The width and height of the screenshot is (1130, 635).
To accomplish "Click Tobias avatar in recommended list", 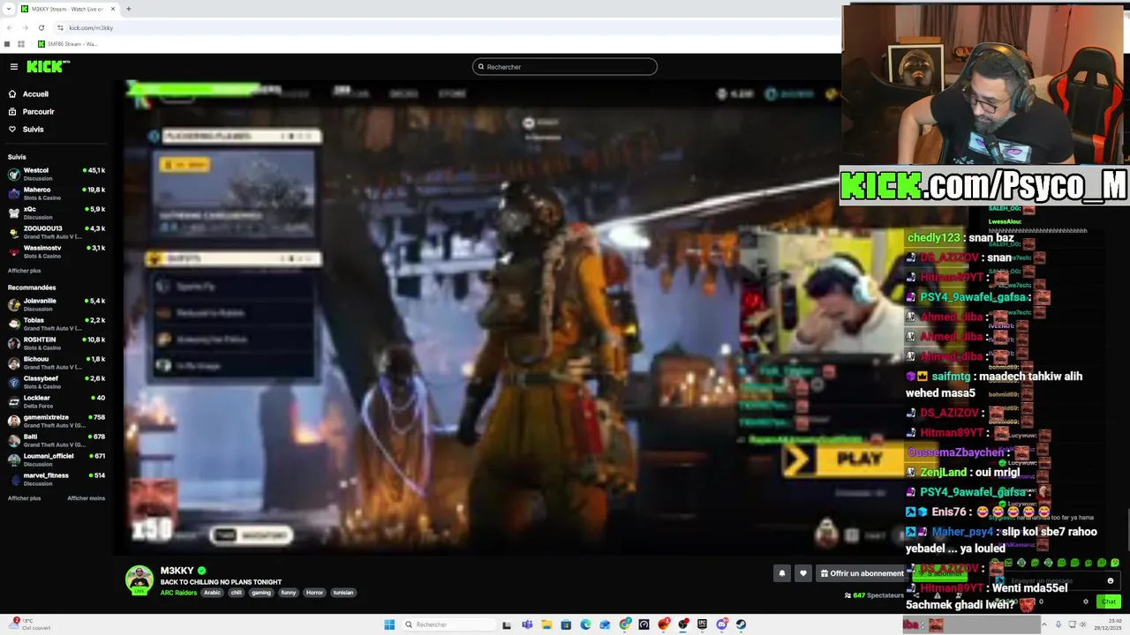I will coord(14,323).
